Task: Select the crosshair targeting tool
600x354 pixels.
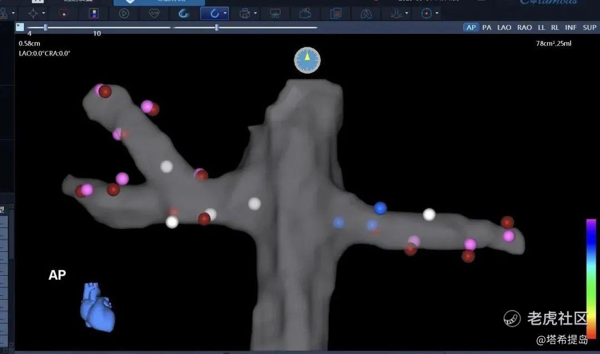Action: coord(33,13)
